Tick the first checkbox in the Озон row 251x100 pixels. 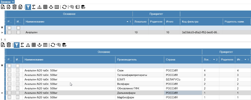coord(10,70)
